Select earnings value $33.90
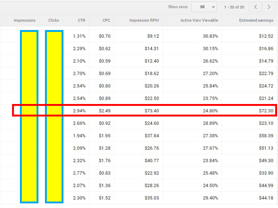Image resolution: width=278 pixels, height=208 pixels. (266, 173)
